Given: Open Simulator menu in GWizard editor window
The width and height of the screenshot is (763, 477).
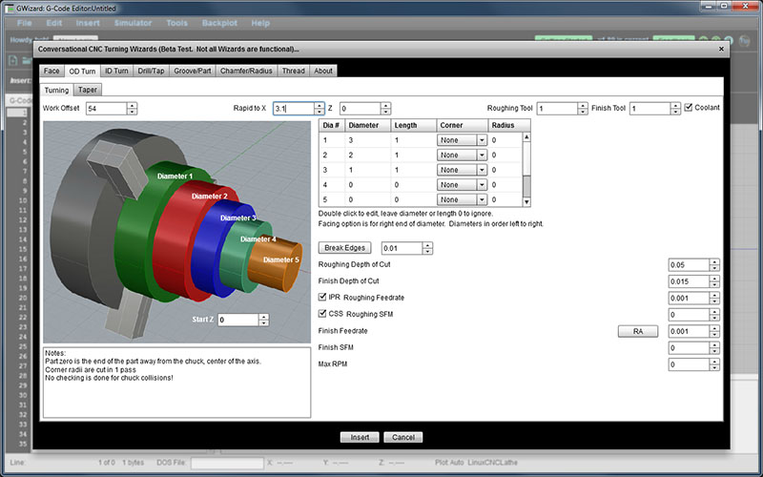Looking at the screenshot, I should 133,23.
